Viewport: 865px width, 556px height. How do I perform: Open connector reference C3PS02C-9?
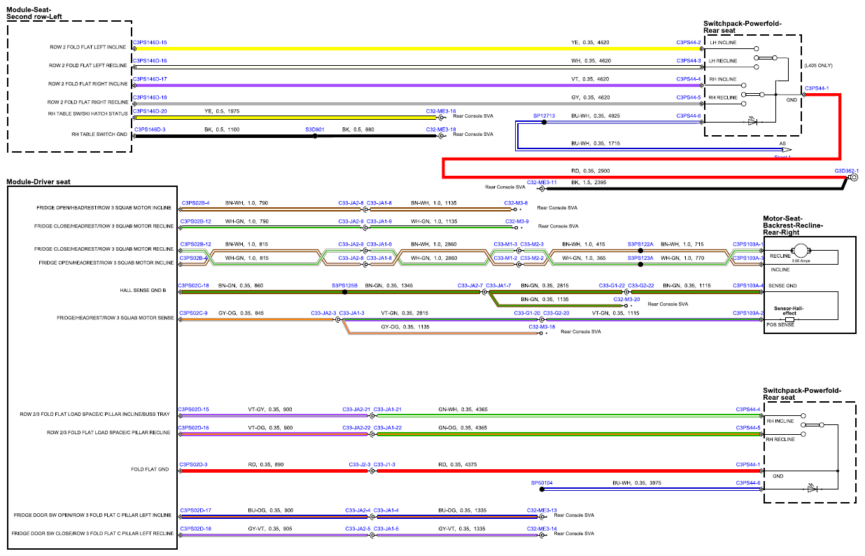[x=194, y=312]
